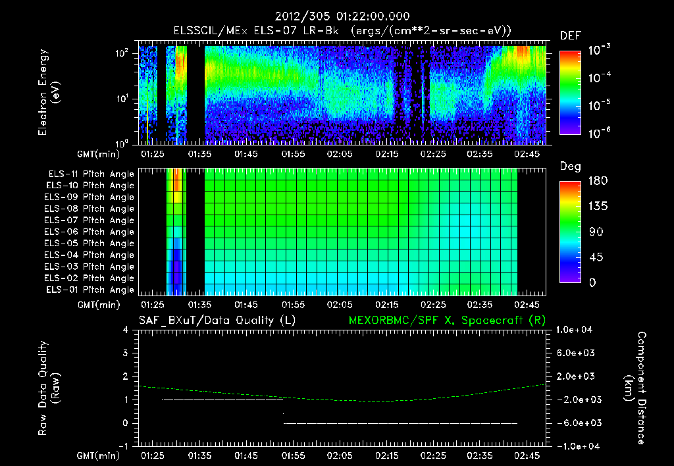Select the ELS-04 Pitch Angle row label
Image resolution: width=674 pixels, height=466 pixels.
coord(90,255)
